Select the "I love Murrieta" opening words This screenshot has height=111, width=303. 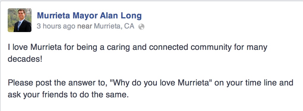click(x=35, y=47)
